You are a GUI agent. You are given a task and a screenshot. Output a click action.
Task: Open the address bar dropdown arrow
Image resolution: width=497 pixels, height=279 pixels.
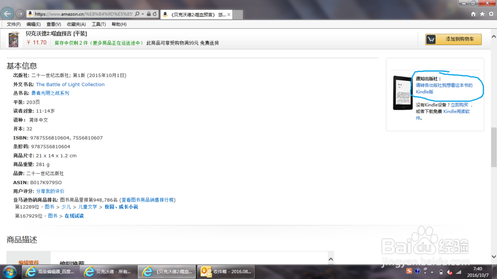pyautogui.click(x=143, y=14)
